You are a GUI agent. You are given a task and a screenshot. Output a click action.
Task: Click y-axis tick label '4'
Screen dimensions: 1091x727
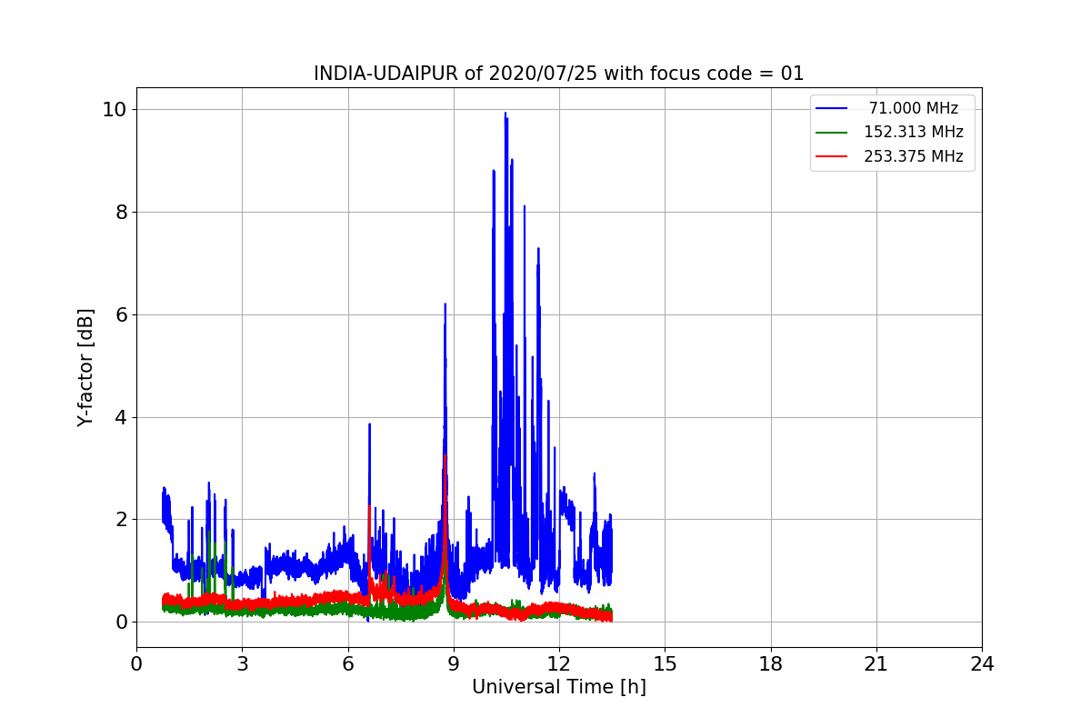click(122, 417)
